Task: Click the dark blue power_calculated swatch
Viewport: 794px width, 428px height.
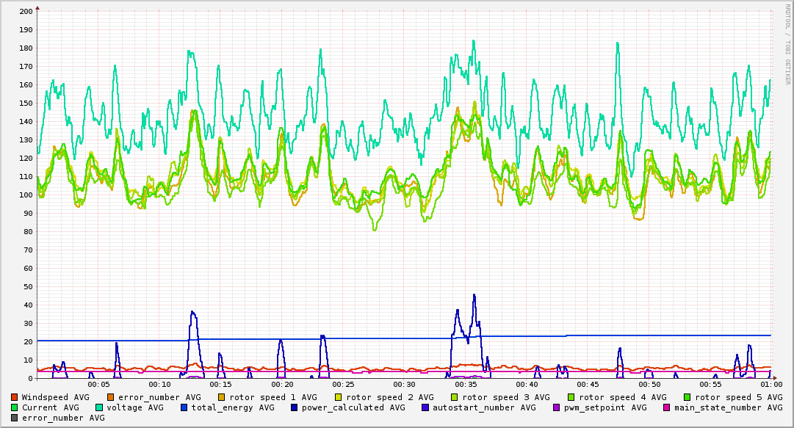Action: (295, 407)
